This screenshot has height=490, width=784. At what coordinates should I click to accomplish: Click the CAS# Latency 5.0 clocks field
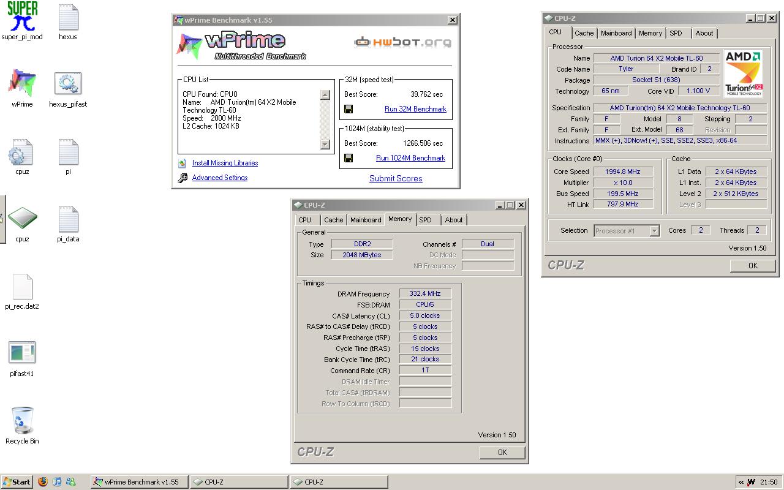(x=425, y=316)
